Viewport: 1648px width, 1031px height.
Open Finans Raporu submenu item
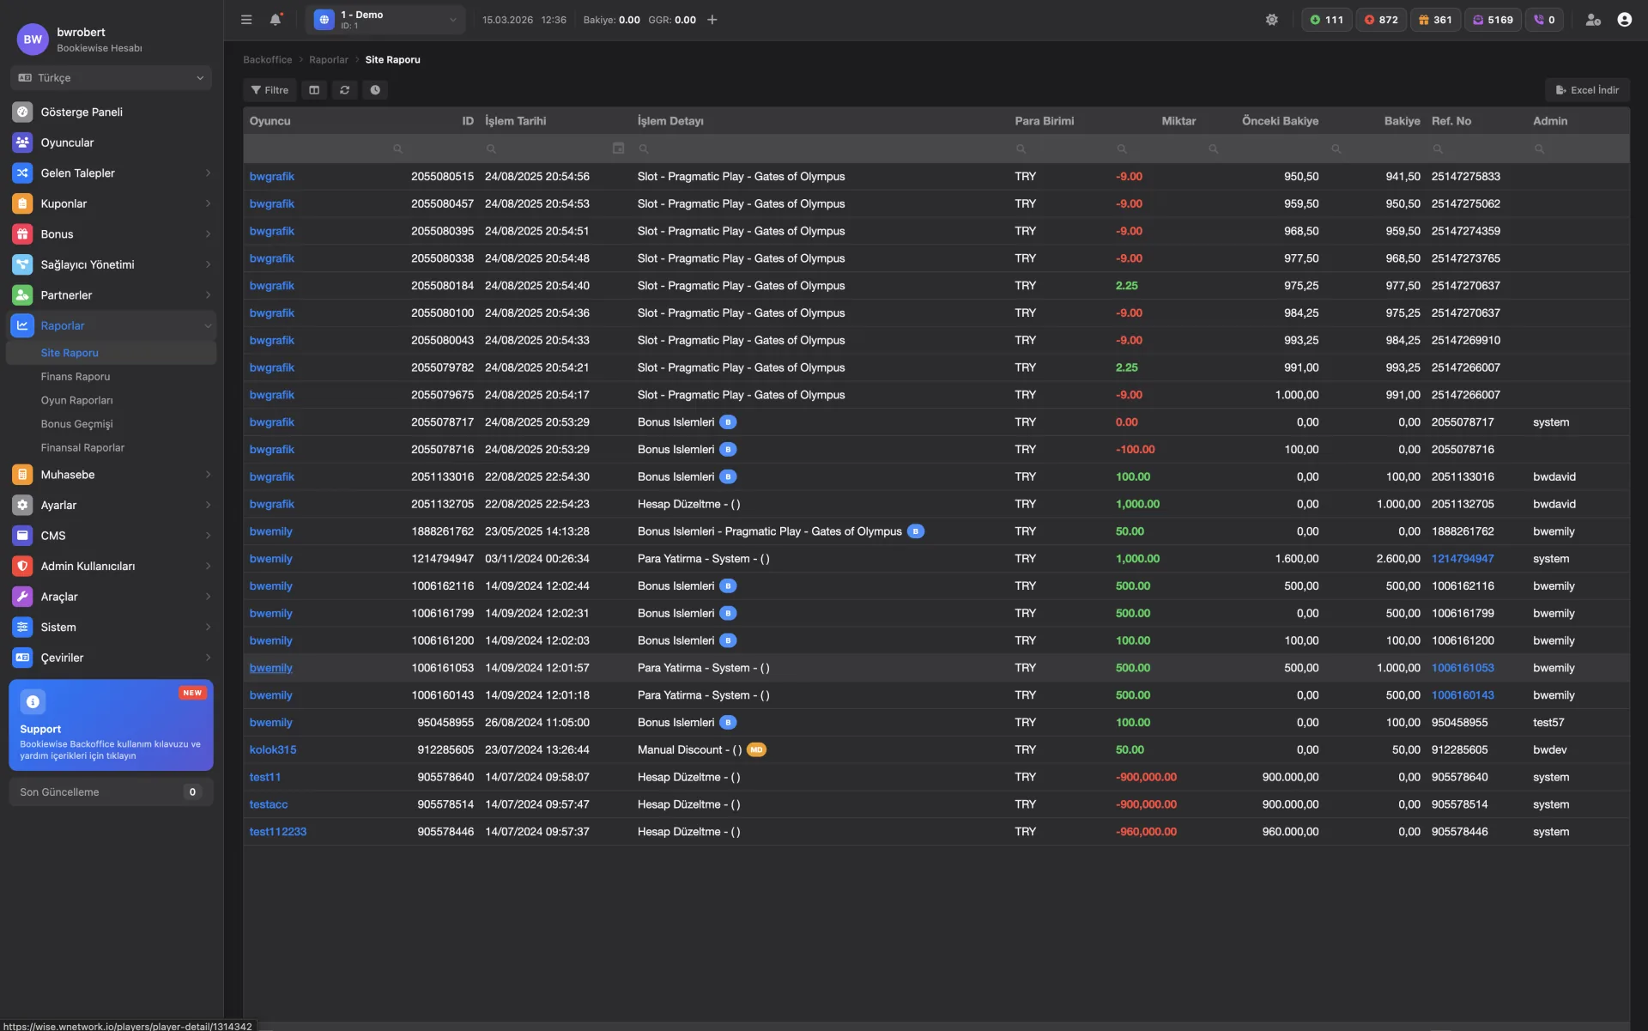[76, 377]
